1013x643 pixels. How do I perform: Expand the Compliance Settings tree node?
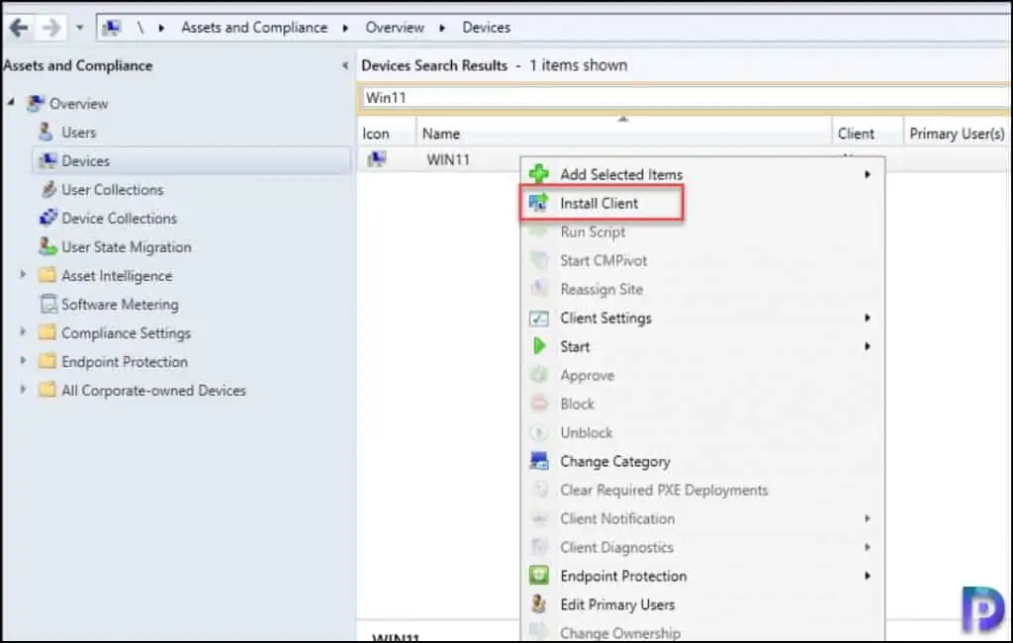coord(23,333)
